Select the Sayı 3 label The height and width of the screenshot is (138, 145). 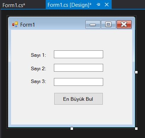coord(38,81)
